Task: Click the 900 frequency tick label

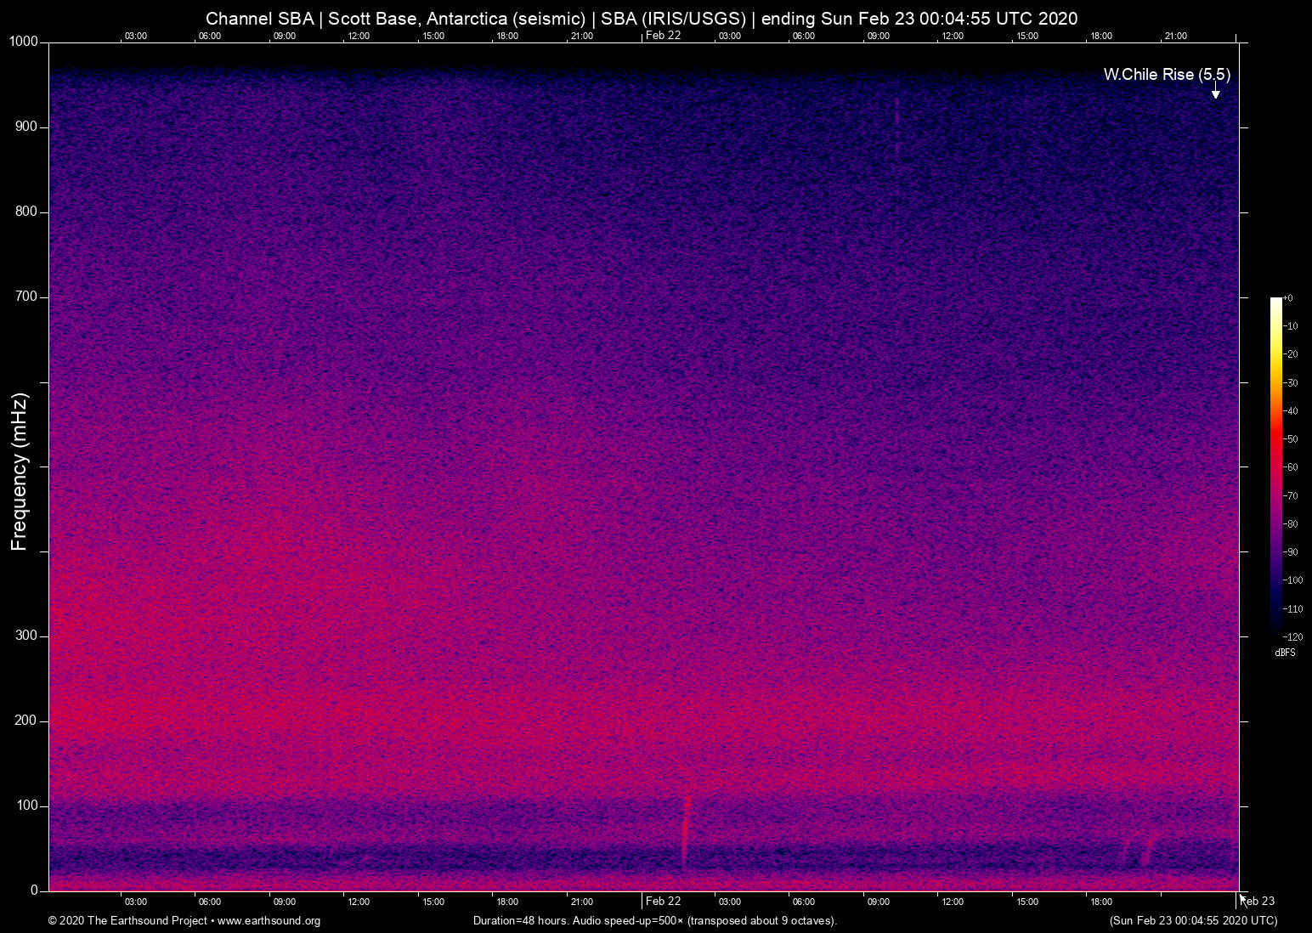Action: pyautogui.click(x=26, y=127)
